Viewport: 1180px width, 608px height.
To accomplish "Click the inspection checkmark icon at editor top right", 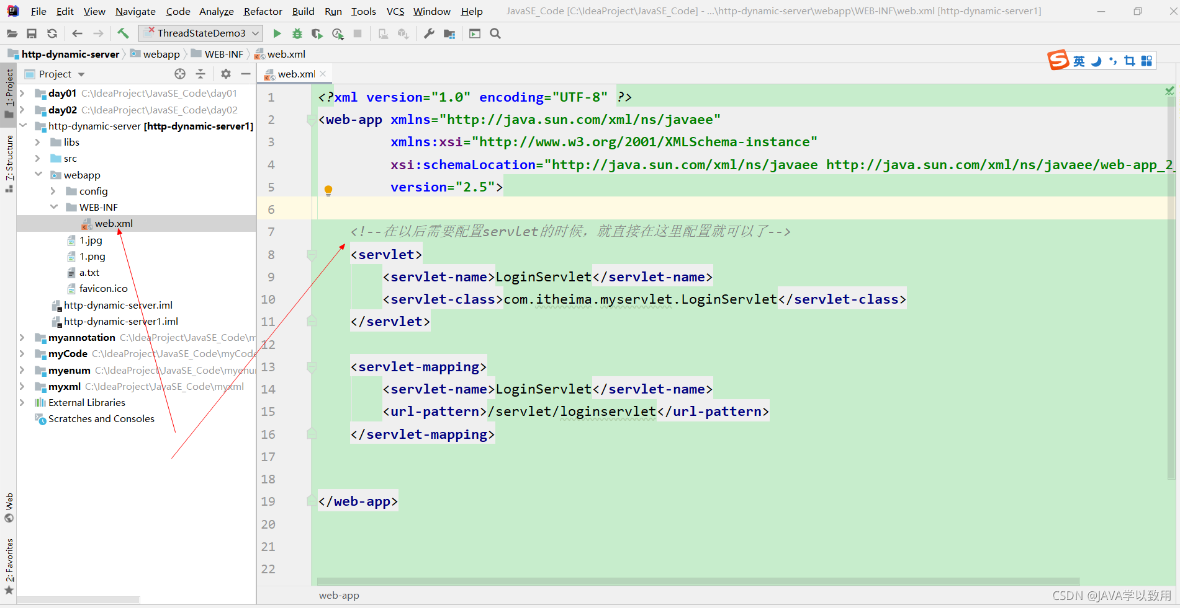I will [1169, 91].
